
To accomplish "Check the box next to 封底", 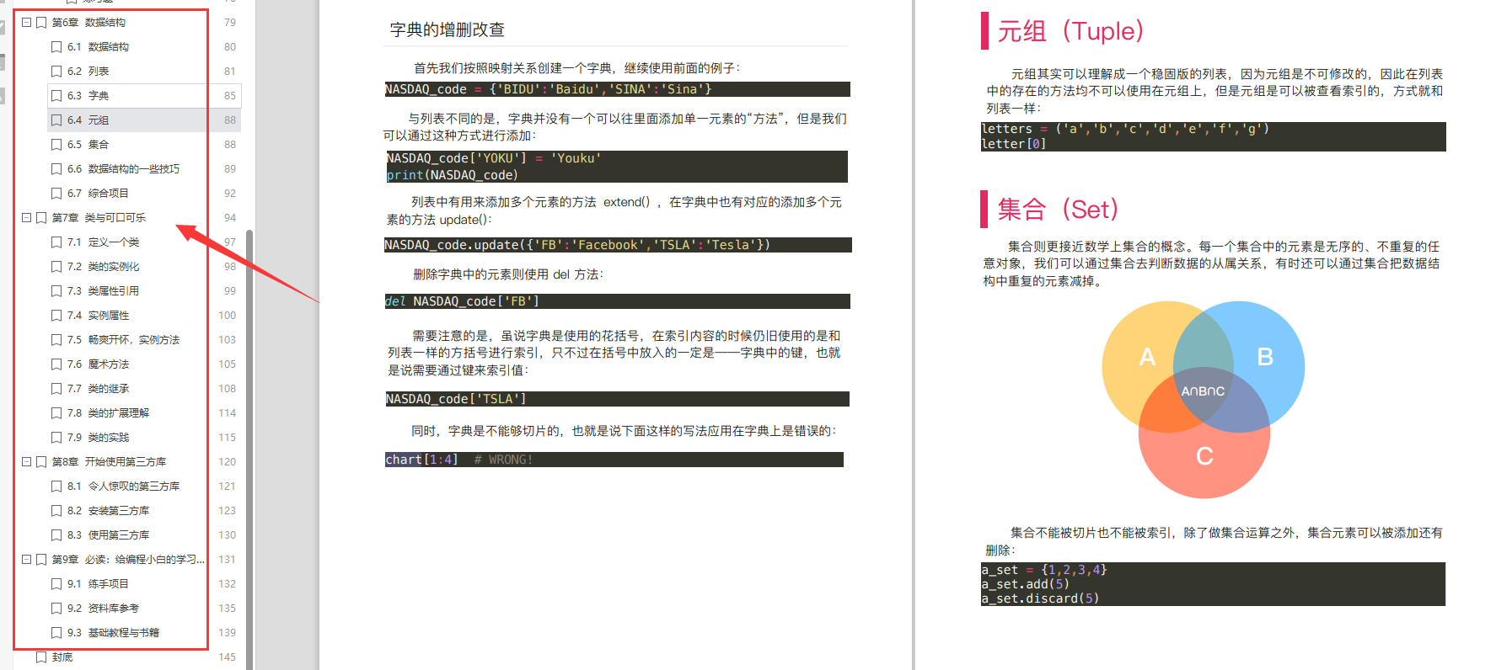I will 41,657.
